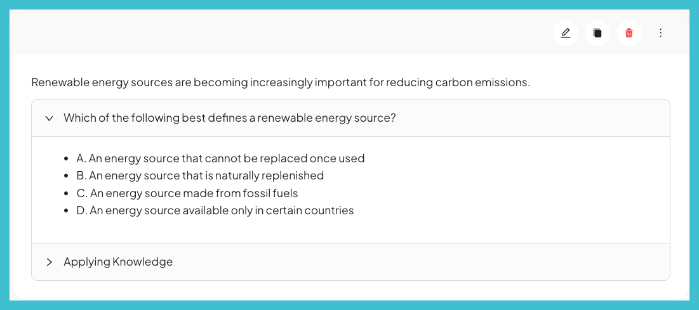
Task: Click the bullet point beside option A
Action: point(66,158)
